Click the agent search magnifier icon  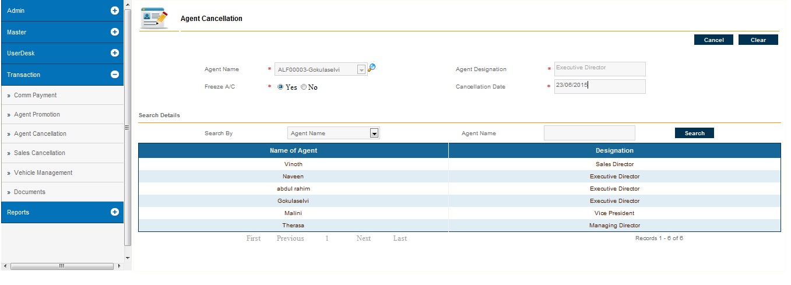point(372,68)
